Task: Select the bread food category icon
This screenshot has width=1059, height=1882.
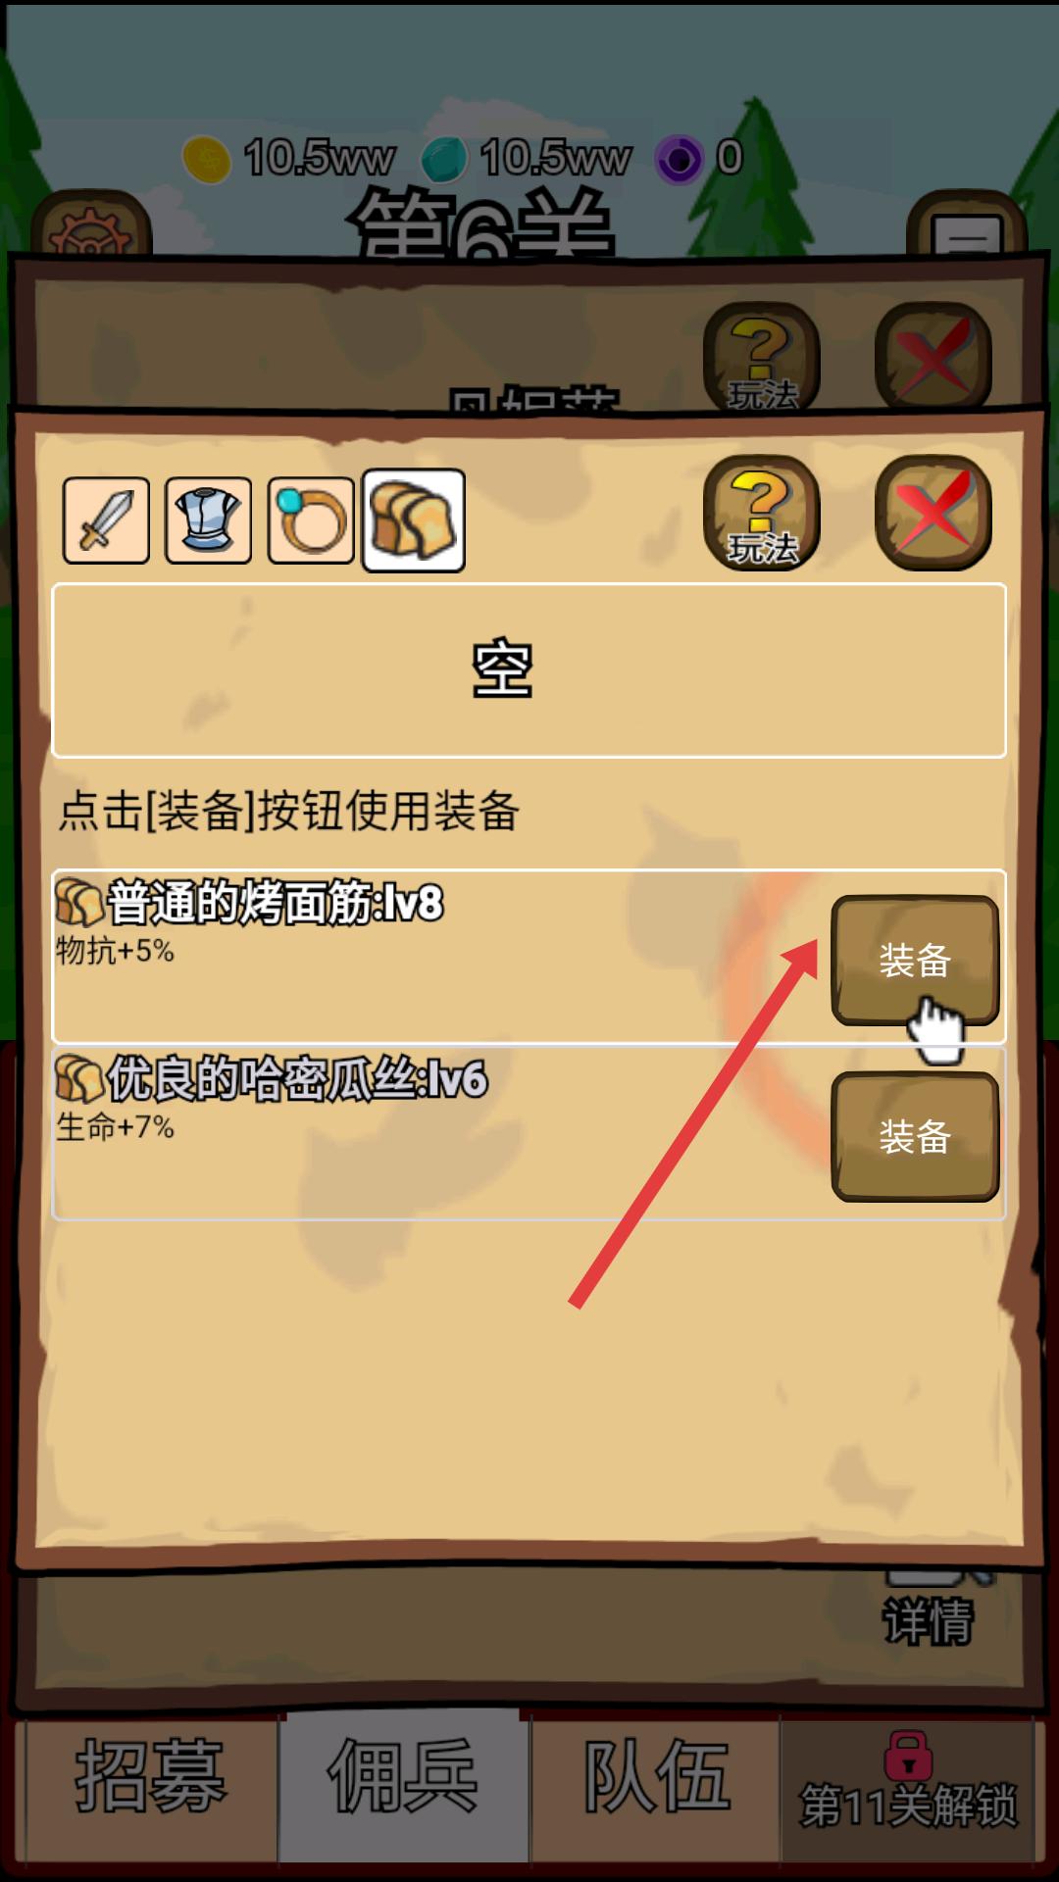Action: point(414,520)
